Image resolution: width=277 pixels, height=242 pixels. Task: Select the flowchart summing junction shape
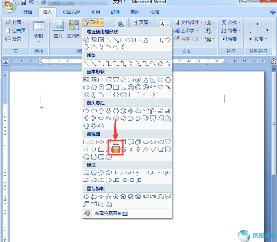tap(116, 149)
